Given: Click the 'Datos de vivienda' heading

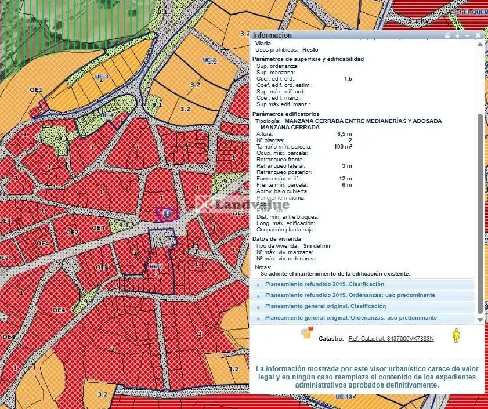Looking at the screenshot, I should click(277, 239).
